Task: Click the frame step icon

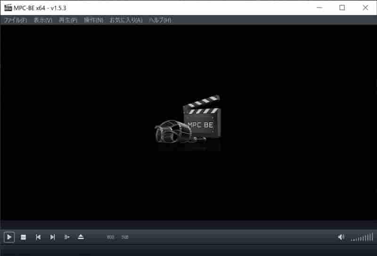Action: (x=67, y=237)
